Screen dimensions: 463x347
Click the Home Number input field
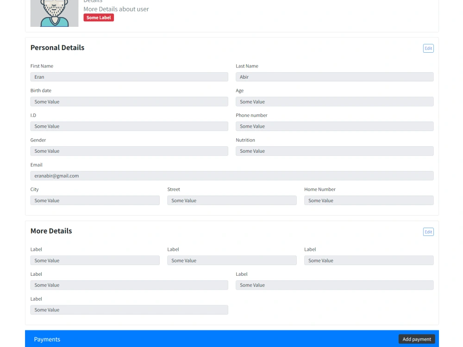369,200
